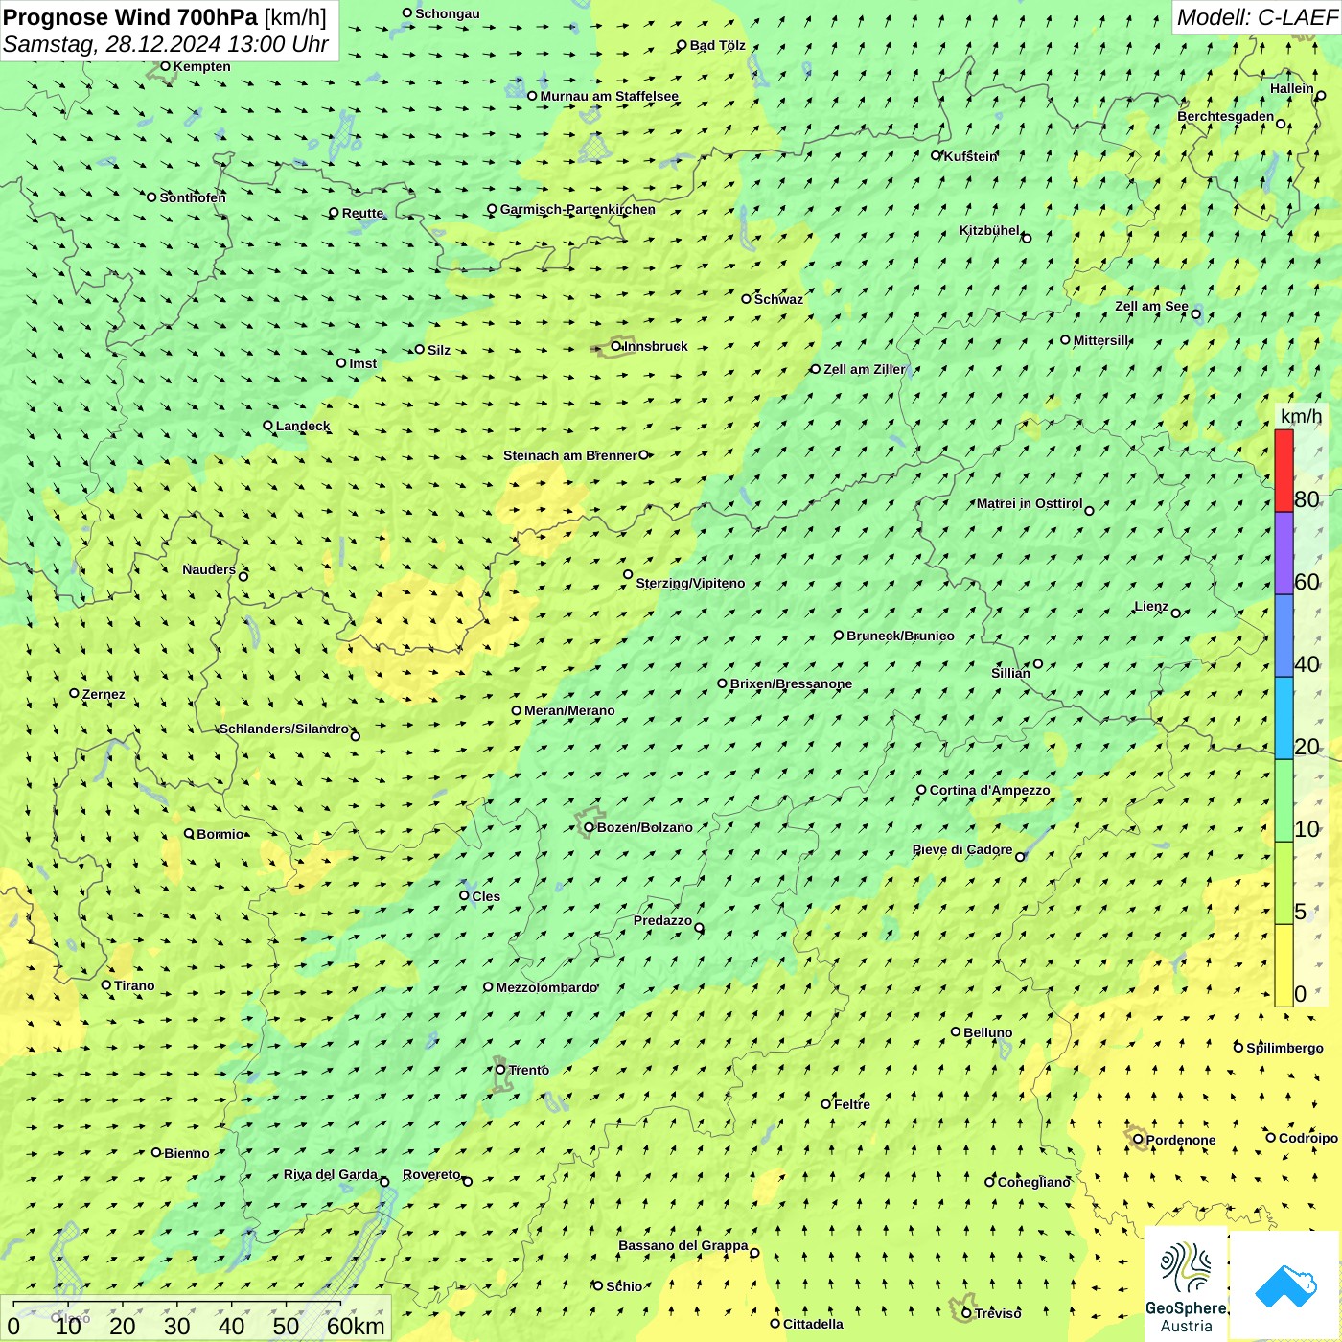Click the Cortina d'Ampezzo label
This screenshot has width=1342, height=1342.
tap(990, 790)
